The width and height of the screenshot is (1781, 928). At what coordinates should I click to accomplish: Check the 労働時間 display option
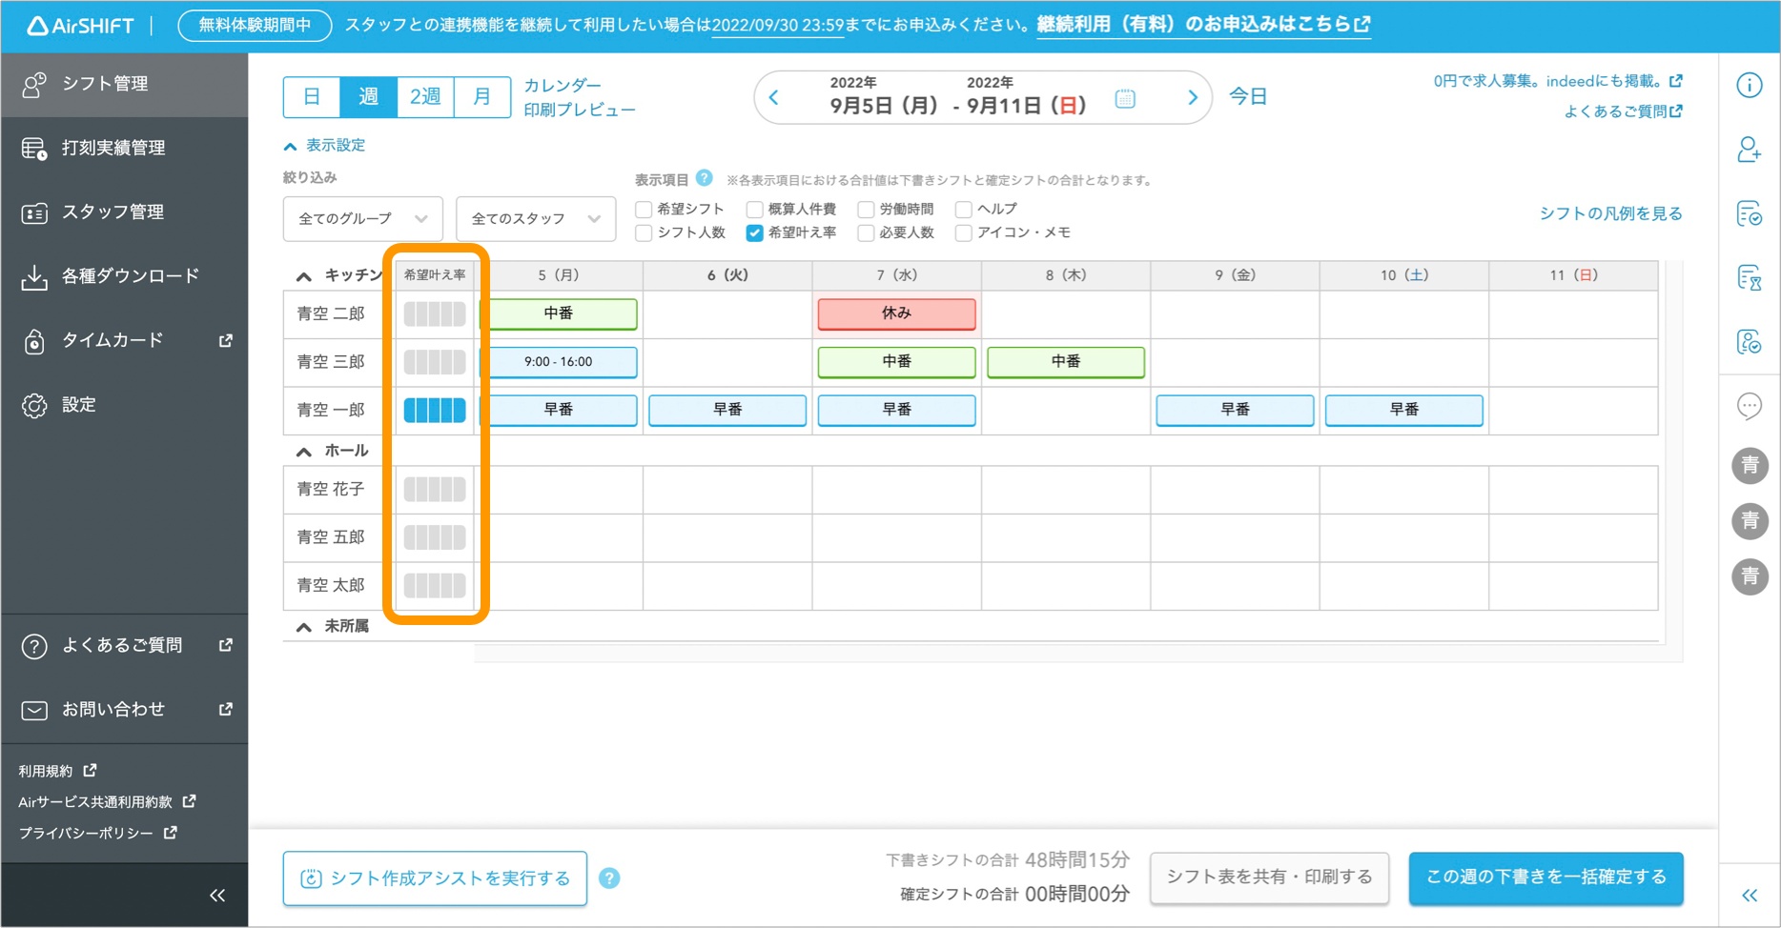pos(866,209)
